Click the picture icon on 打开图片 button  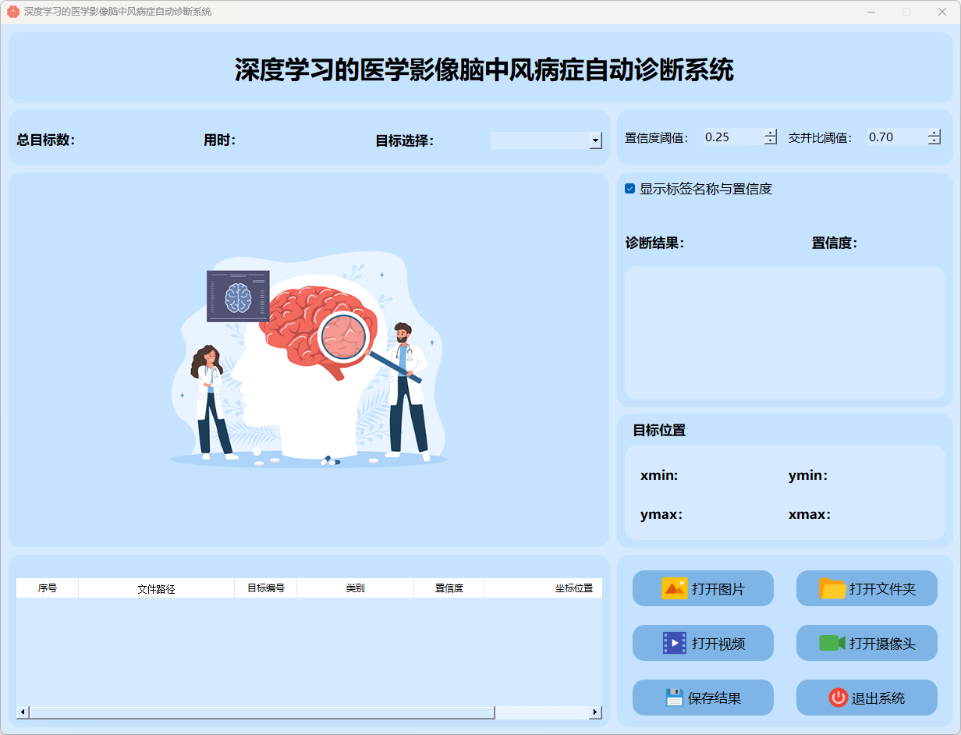coord(674,588)
